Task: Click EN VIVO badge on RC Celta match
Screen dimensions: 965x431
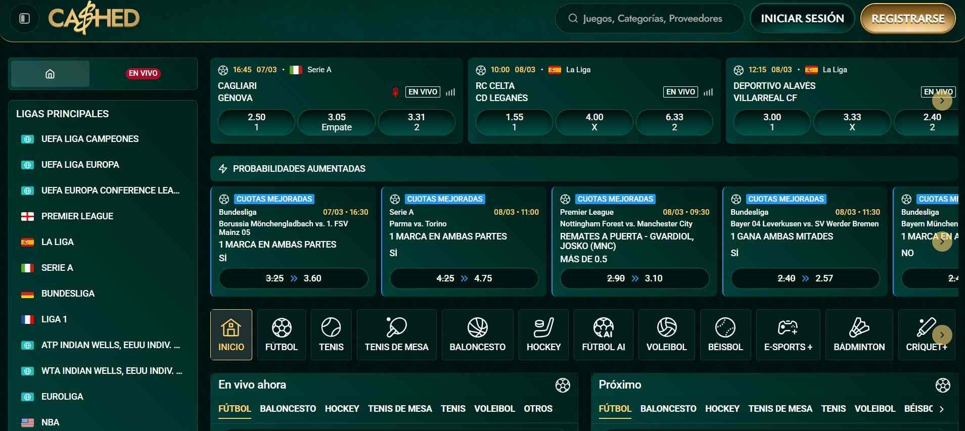Action: tap(680, 92)
